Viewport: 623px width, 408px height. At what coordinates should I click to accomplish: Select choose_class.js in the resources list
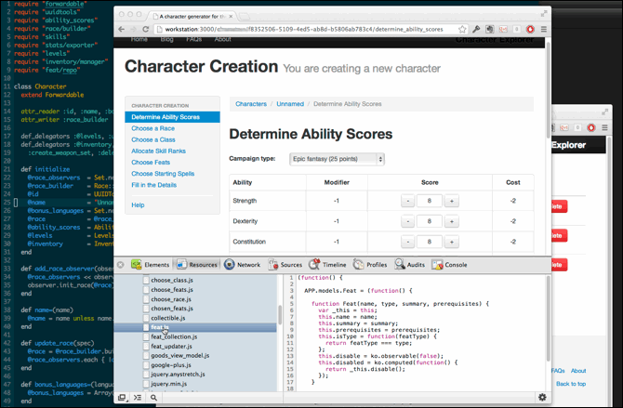[x=172, y=280]
